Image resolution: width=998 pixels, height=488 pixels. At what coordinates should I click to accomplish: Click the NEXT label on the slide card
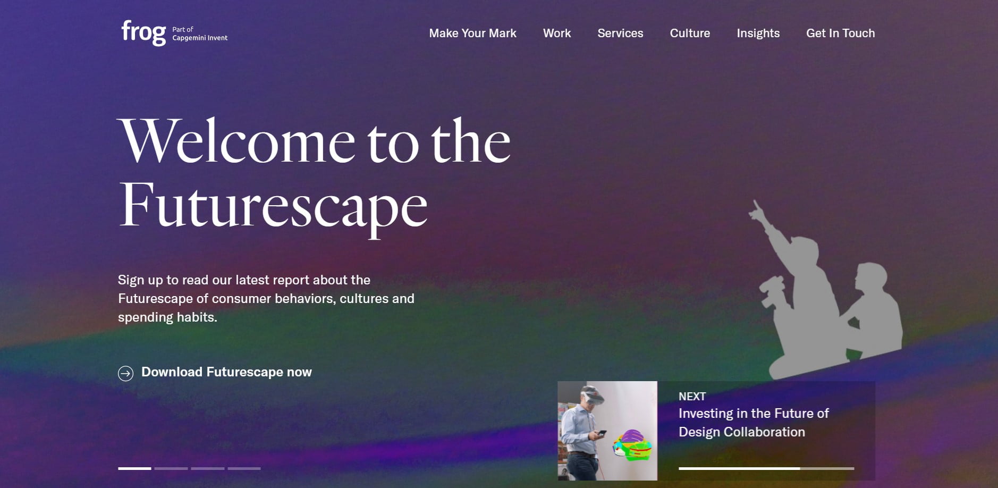(x=692, y=397)
